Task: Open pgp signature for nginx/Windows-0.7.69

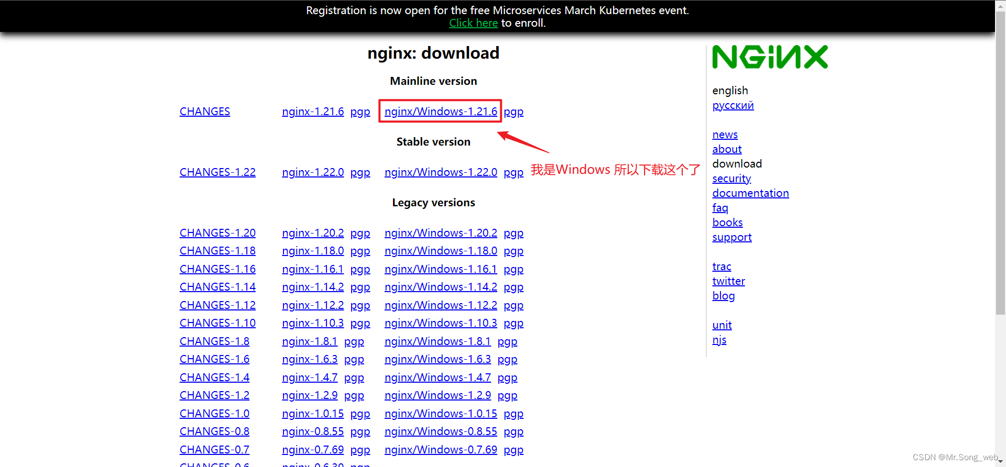Action: (x=513, y=450)
